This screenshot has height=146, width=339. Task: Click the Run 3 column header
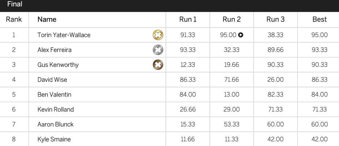point(275,19)
